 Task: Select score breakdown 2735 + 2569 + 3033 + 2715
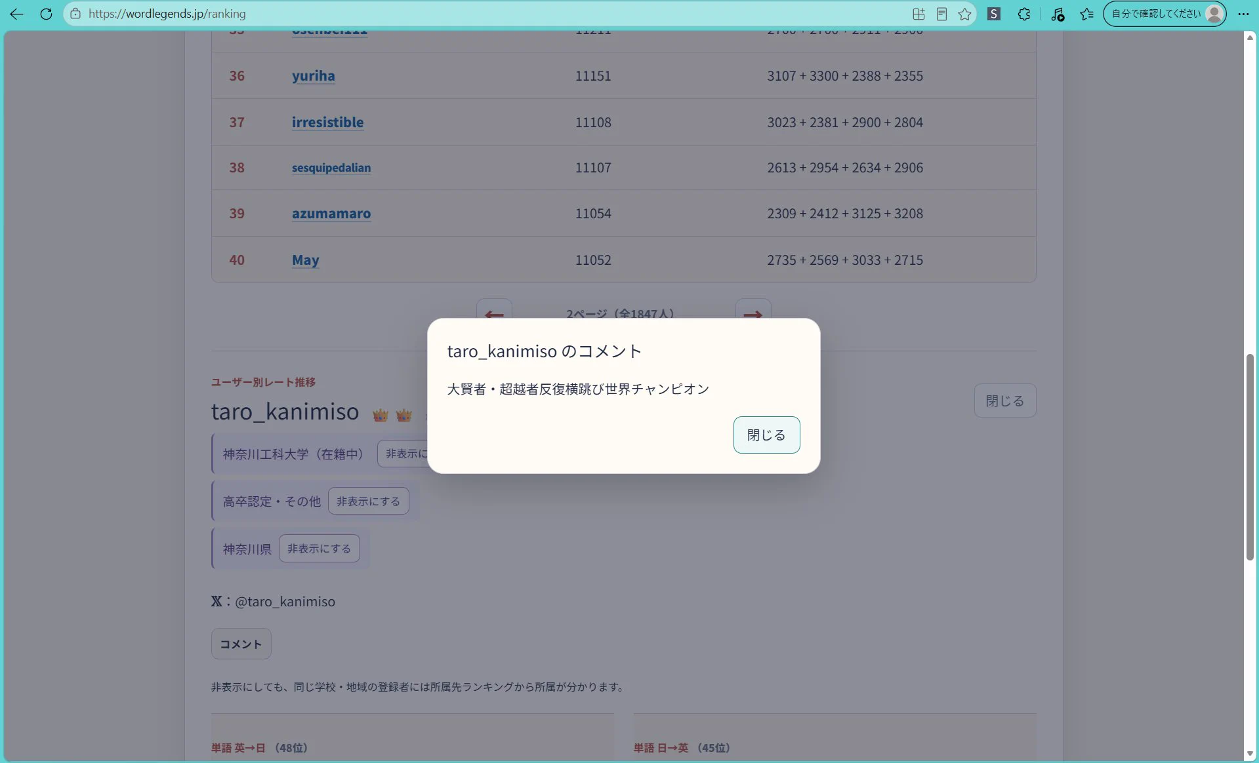pos(845,260)
